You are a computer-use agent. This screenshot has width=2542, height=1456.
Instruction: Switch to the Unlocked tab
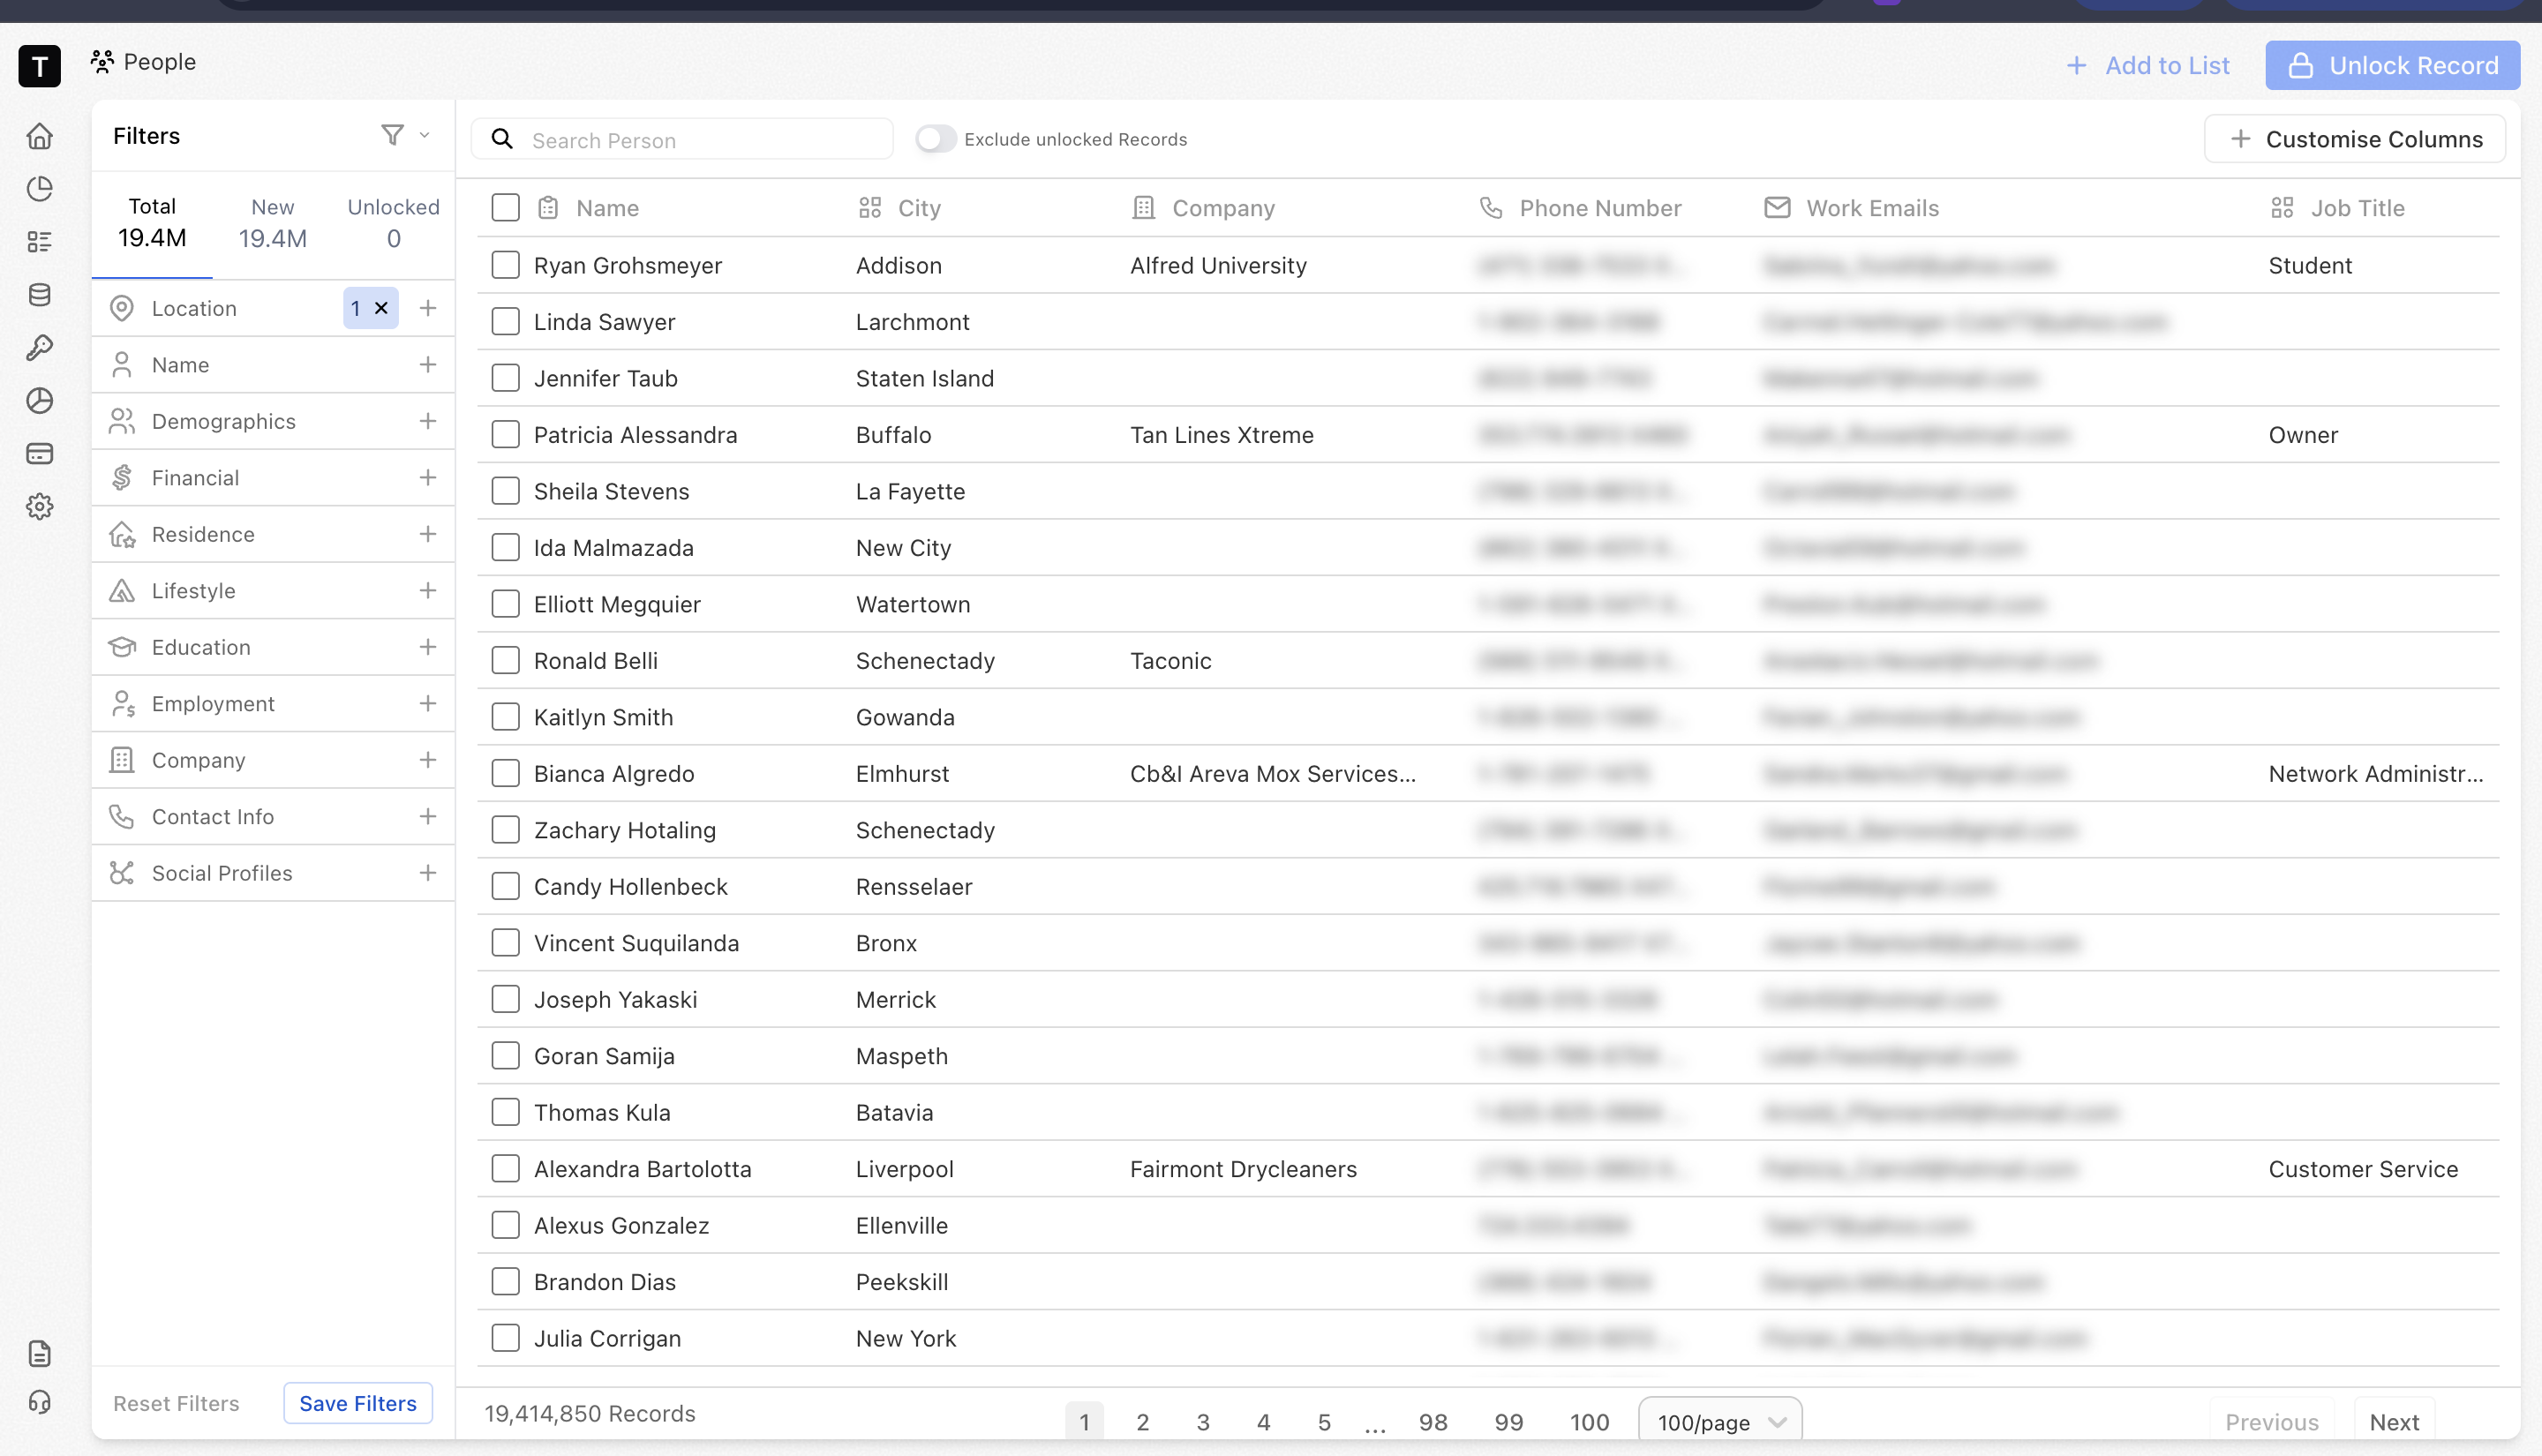pyautogui.click(x=393, y=223)
